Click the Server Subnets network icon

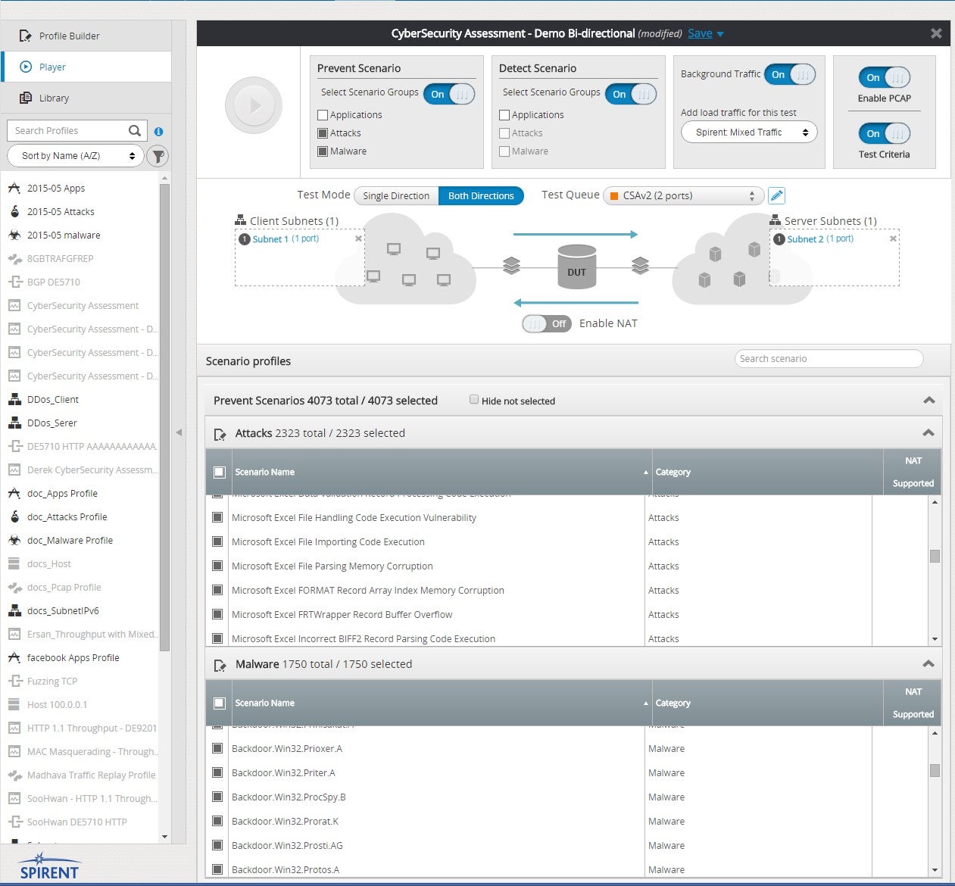coord(775,220)
